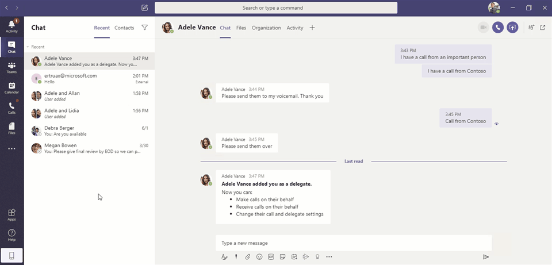Open the Calendar in sidebar
Viewport: 552px width, 265px height.
pyautogui.click(x=11, y=88)
